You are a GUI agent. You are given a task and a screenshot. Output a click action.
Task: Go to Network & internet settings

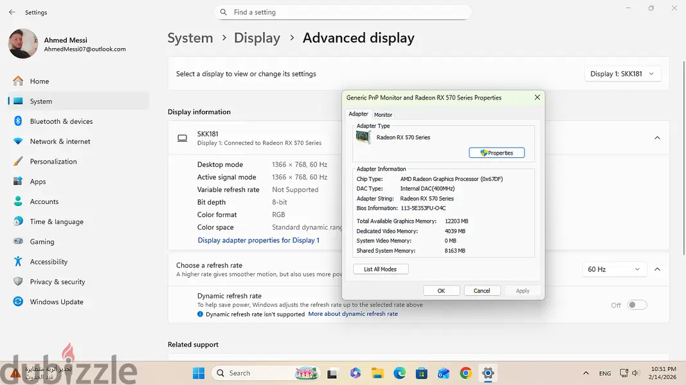pyautogui.click(x=78, y=141)
